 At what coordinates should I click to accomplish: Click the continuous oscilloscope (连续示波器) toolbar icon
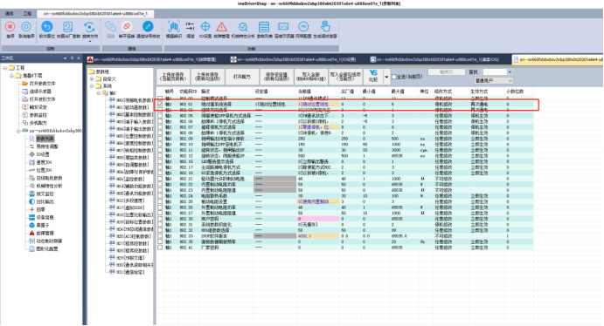(283, 26)
